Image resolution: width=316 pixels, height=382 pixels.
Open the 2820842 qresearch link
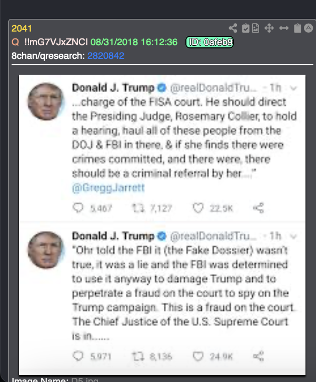click(105, 56)
